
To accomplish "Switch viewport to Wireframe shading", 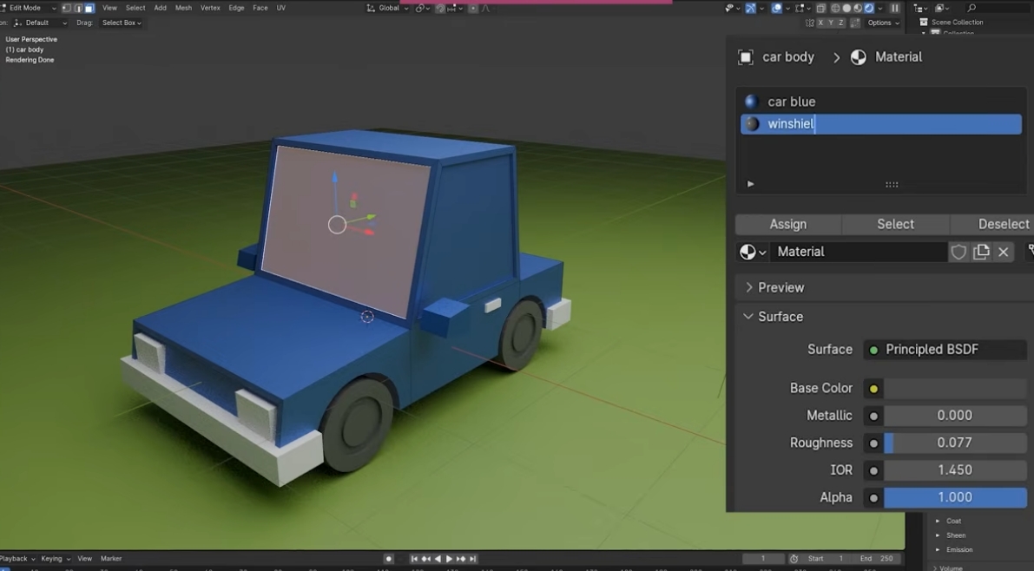I will 836,8.
